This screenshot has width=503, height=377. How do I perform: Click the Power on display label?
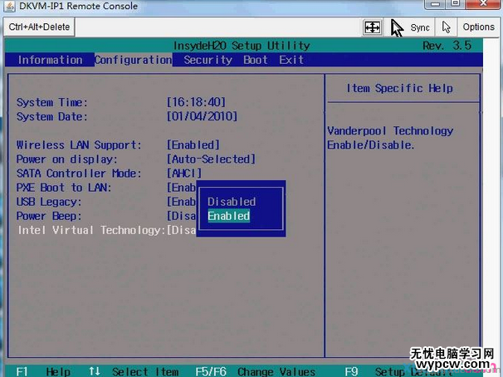click(x=67, y=159)
